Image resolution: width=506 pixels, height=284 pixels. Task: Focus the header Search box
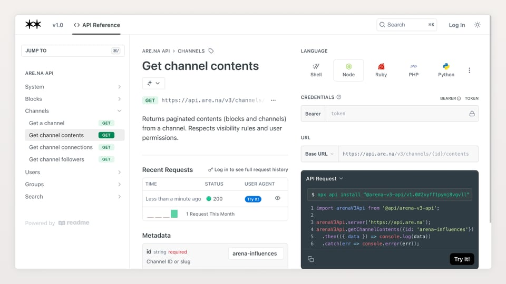(x=406, y=25)
